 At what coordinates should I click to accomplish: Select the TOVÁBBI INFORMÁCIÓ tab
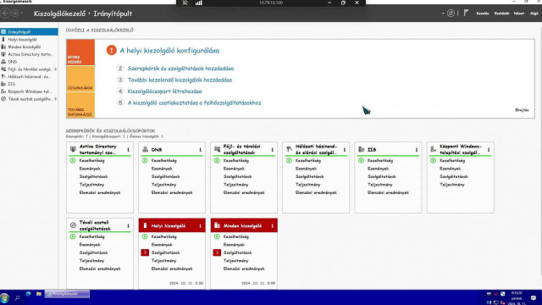[x=80, y=105]
